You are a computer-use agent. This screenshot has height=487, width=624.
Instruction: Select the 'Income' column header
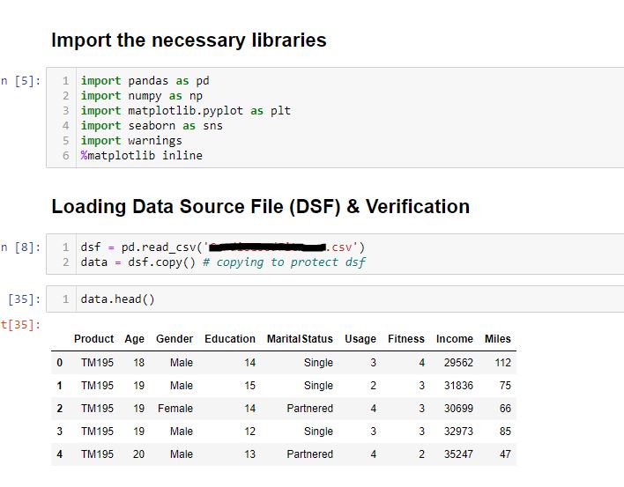[x=454, y=339]
